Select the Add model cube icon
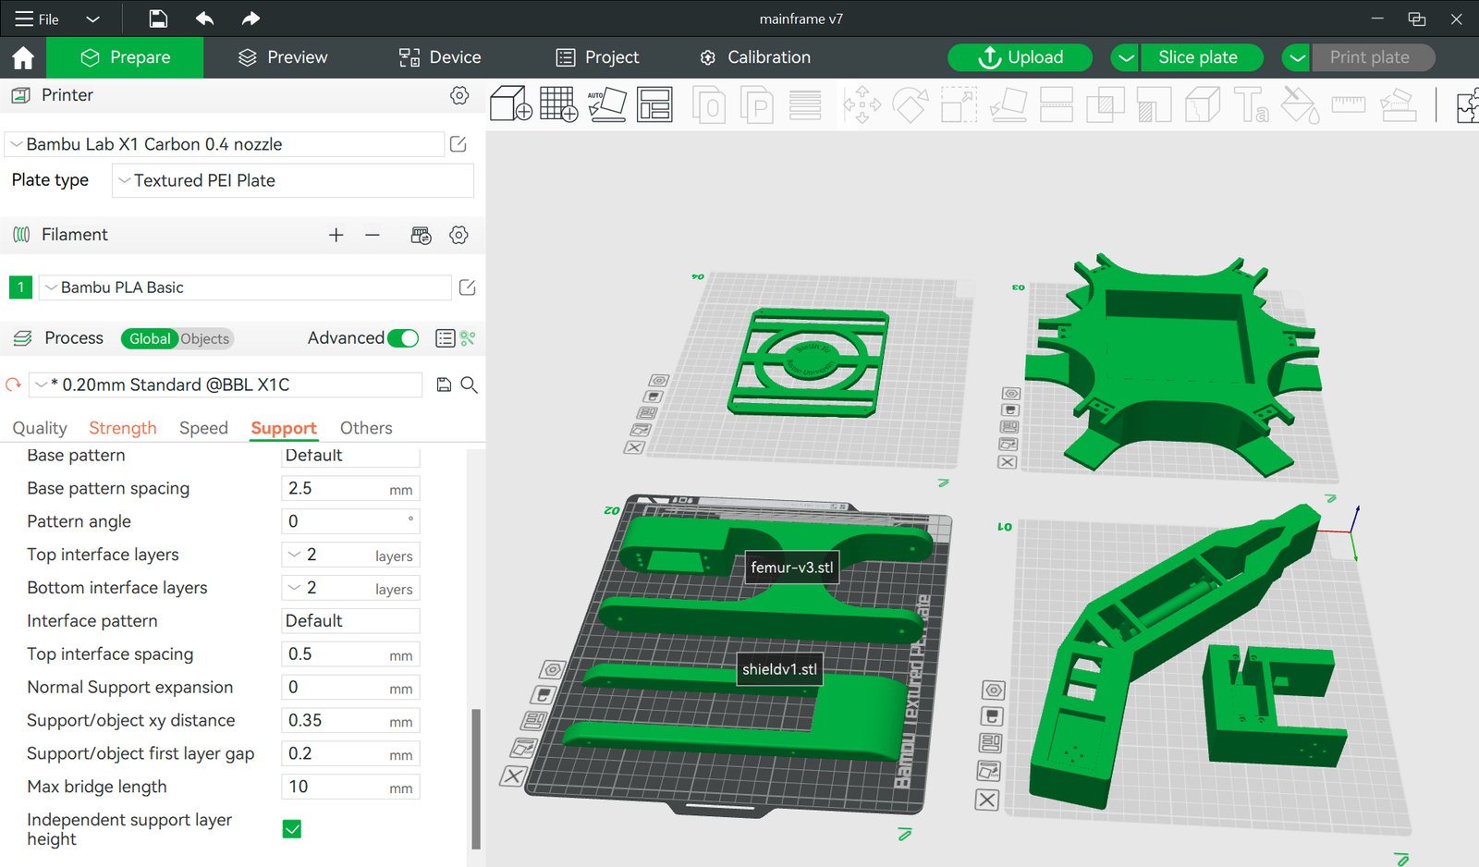Screen dimensions: 1479x867 tap(510, 104)
